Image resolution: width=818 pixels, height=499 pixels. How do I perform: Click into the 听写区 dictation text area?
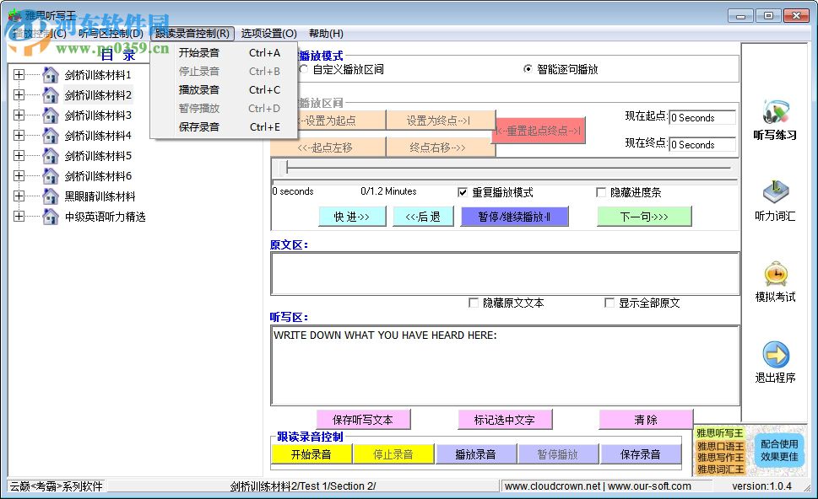tap(504, 367)
